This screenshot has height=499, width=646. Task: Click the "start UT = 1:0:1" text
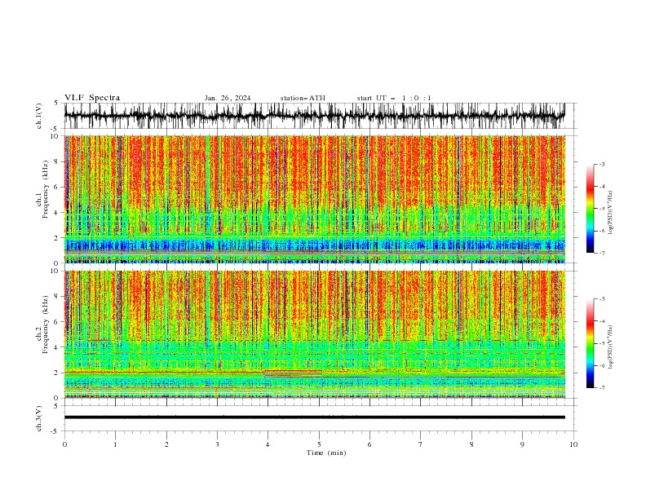[394, 98]
